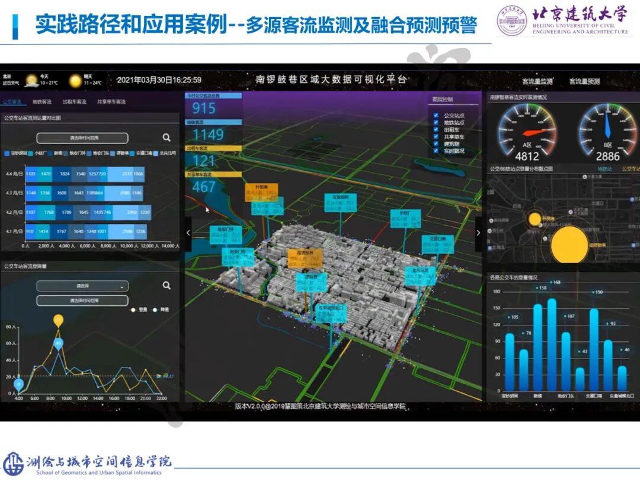Viewport: 640px width, 480px height.
Task: Click tomorrow's sunny weather icon
Action: pyautogui.click(x=75, y=81)
